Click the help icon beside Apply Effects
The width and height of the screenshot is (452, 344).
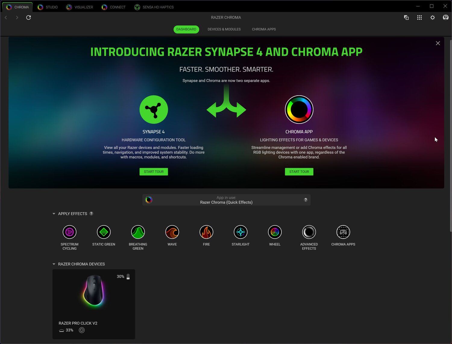(x=91, y=213)
